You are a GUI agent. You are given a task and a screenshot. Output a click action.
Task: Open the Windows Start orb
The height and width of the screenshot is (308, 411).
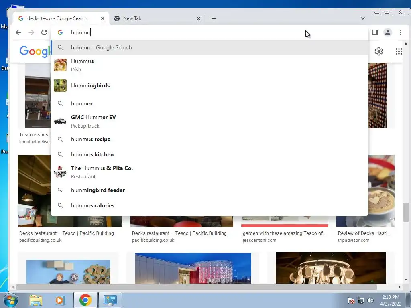[10, 300]
